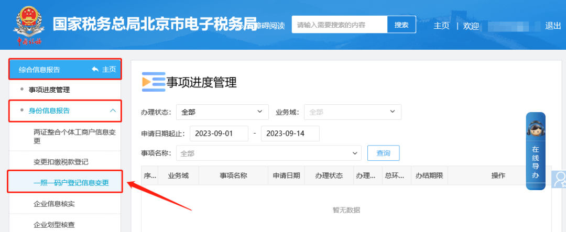Open 企业划型核查 sidebar item
The height and width of the screenshot is (232, 566).
[54, 225]
